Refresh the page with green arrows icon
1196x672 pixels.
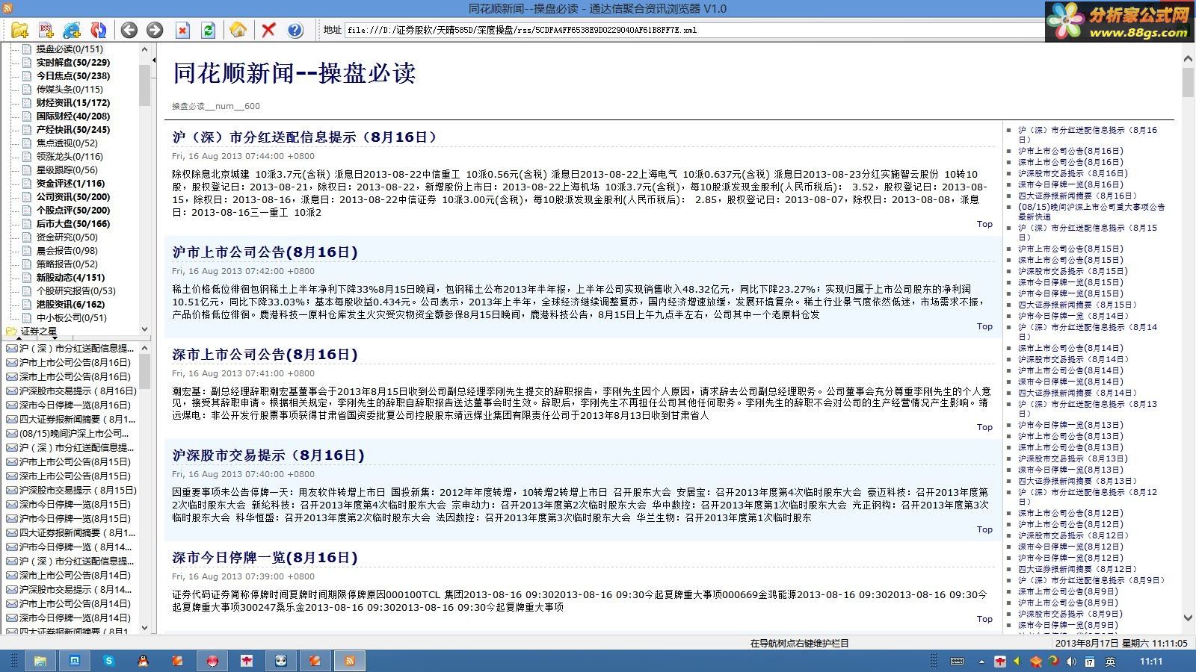click(209, 31)
